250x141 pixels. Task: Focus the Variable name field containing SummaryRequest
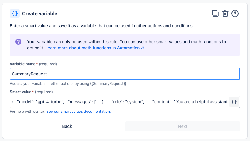(125, 74)
